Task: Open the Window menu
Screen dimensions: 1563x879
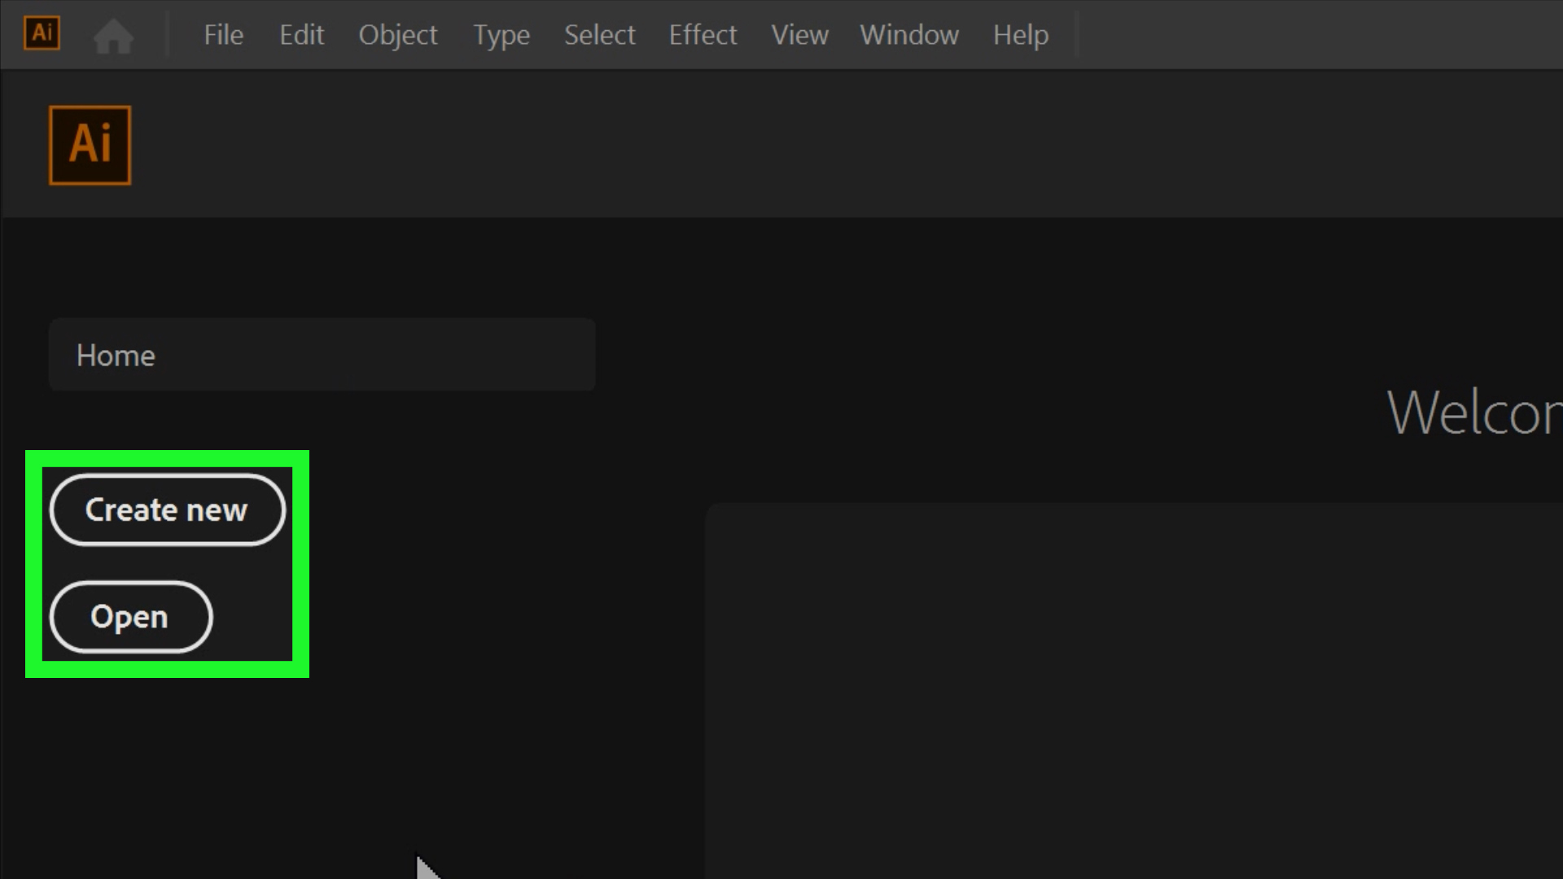Action: point(908,35)
